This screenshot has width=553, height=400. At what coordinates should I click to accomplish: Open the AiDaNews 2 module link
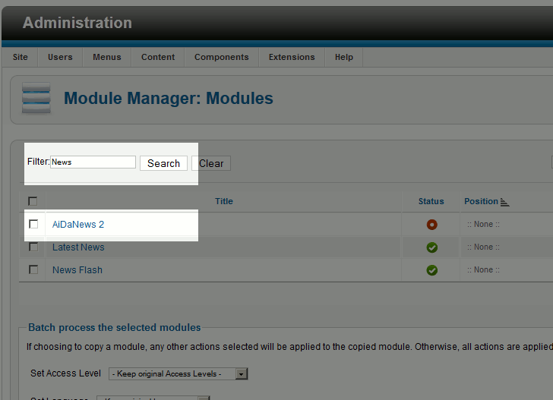[78, 225]
